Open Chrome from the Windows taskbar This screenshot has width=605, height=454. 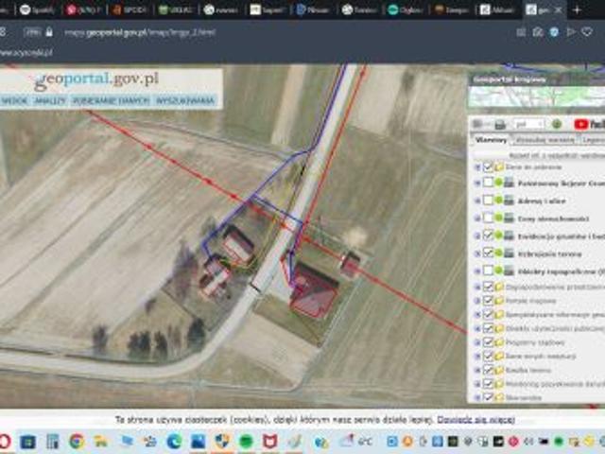(x=77, y=442)
